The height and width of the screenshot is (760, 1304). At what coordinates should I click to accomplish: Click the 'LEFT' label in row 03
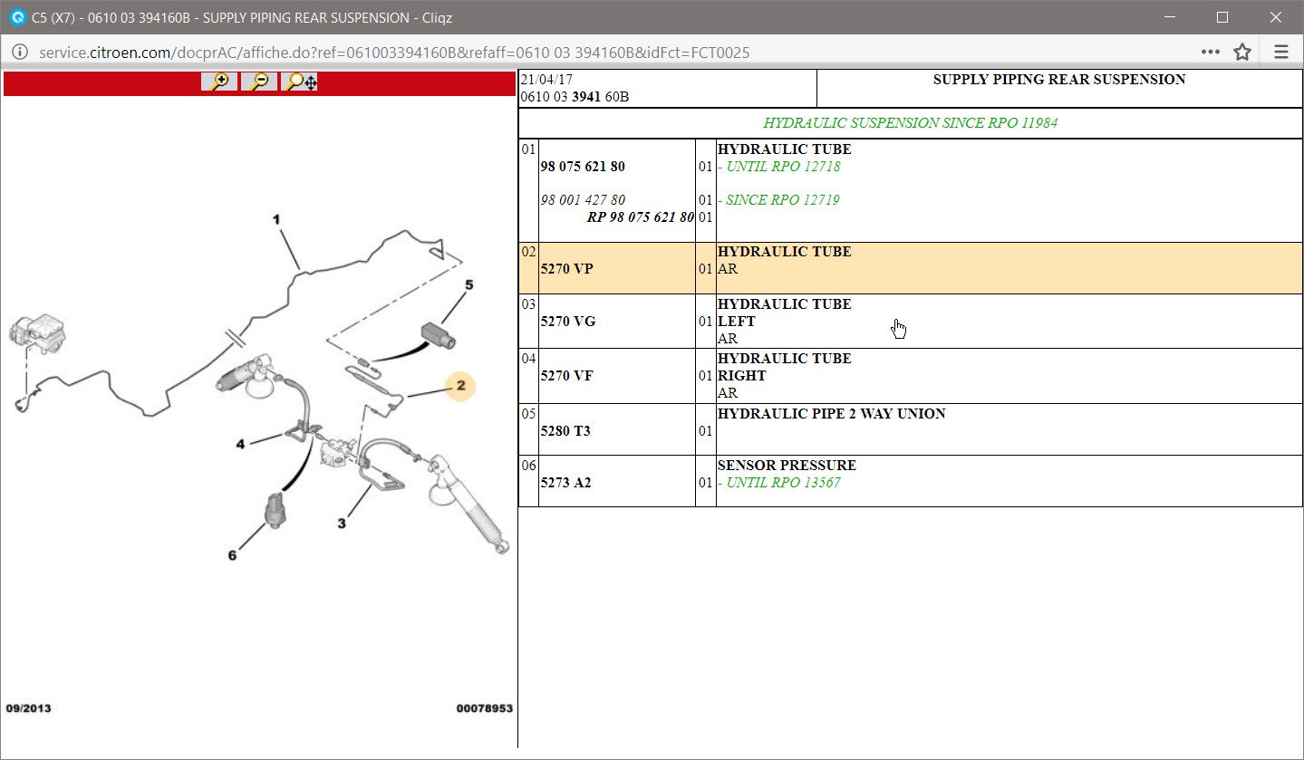point(737,322)
